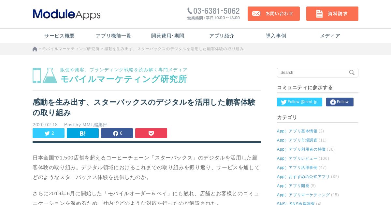
Task: Click Post by MML編集部 author text
Action: [x=86, y=125]
